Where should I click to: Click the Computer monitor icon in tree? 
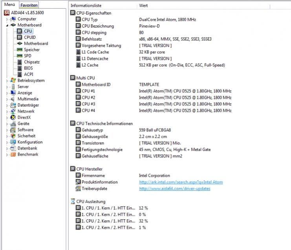coord(13,19)
